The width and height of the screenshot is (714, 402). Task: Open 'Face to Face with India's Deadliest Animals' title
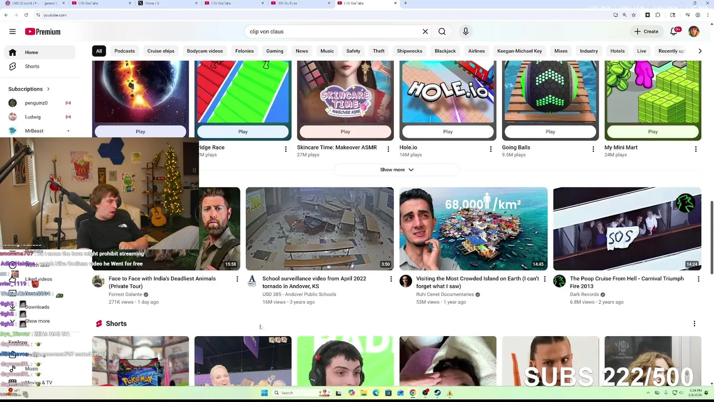[x=162, y=283]
